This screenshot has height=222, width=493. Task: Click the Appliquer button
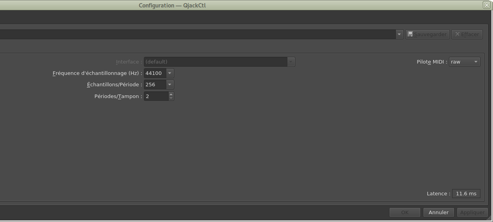[472, 212]
